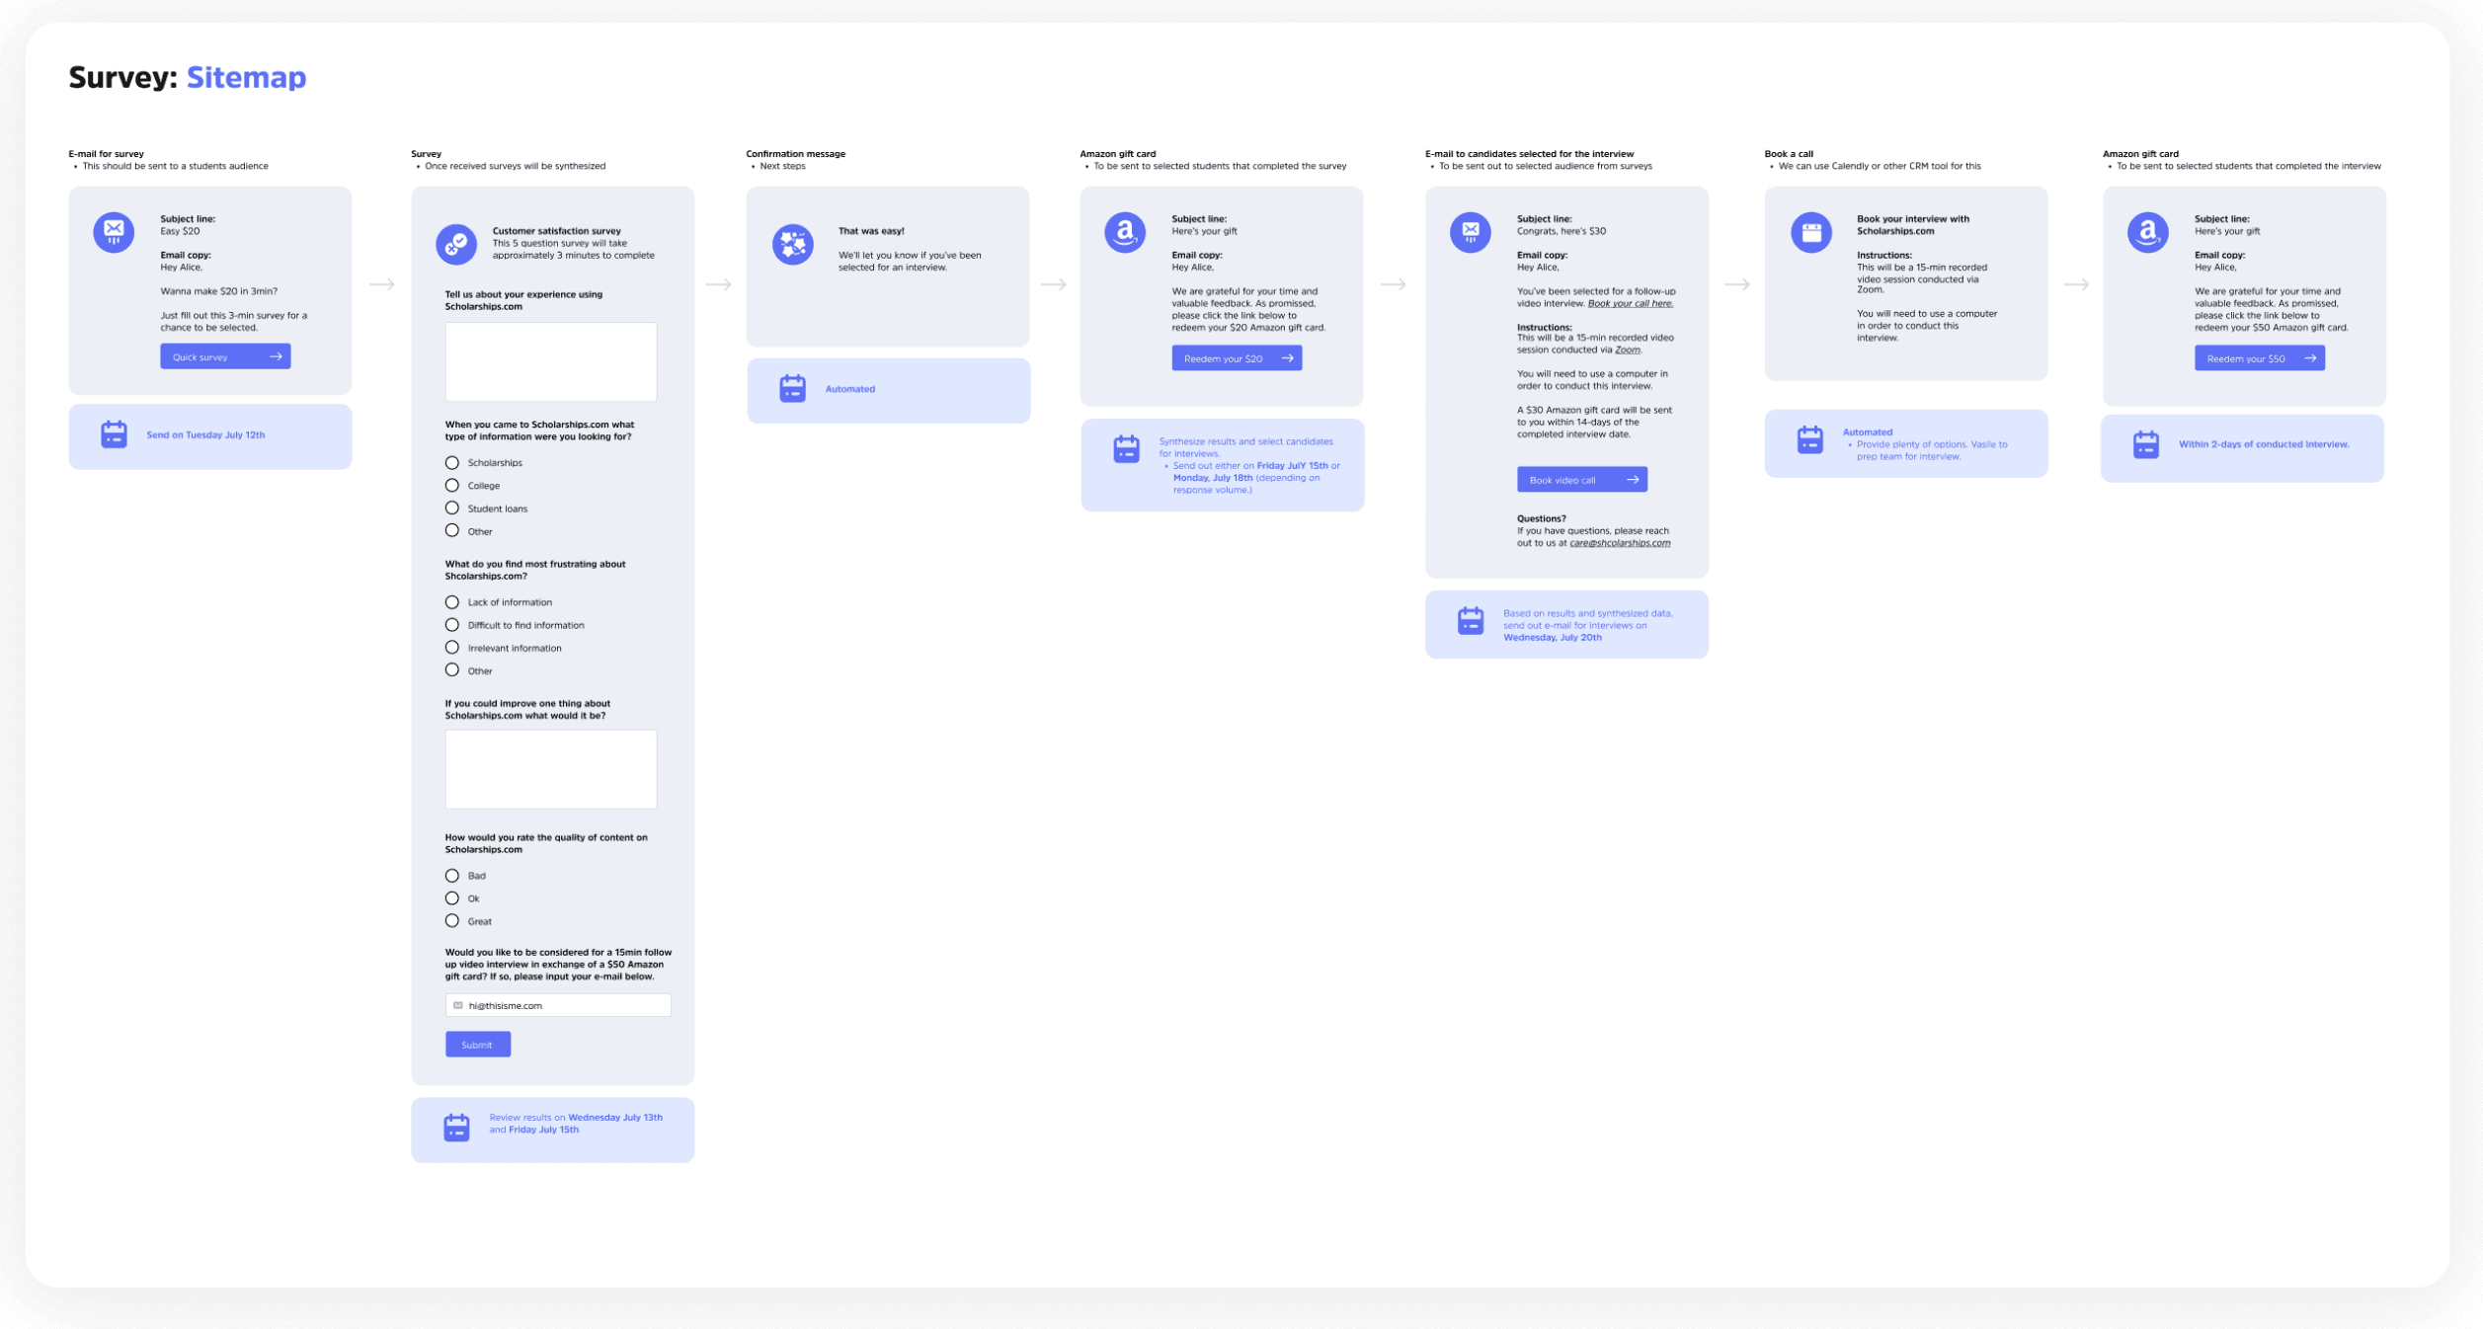
Task: Select the Scholarships radio option
Action: tap(452, 462)
